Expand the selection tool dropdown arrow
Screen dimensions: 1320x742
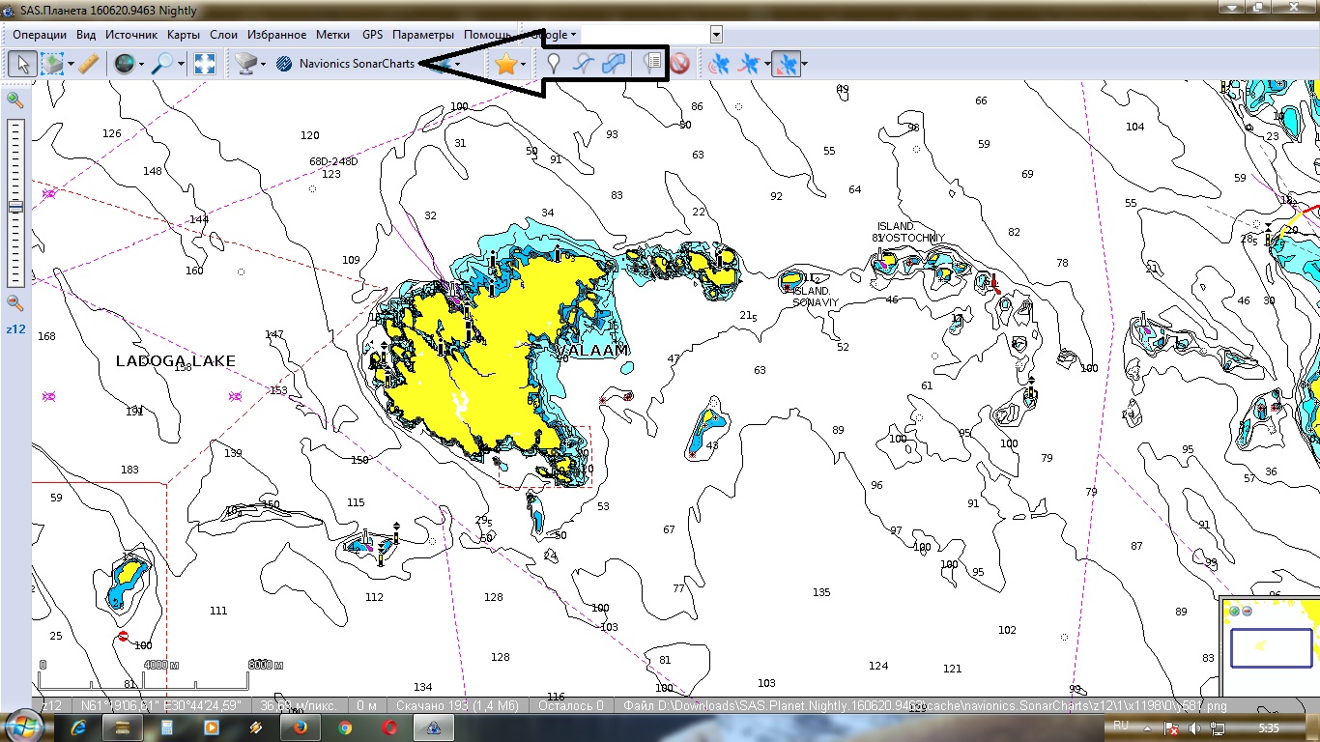[x=71, y=65]
